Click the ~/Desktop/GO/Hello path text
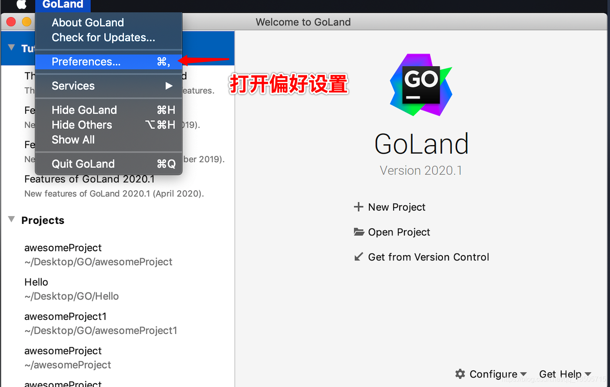Image resolution: width=610 pixels, height=387 pixels. click(x=72, y=296)
